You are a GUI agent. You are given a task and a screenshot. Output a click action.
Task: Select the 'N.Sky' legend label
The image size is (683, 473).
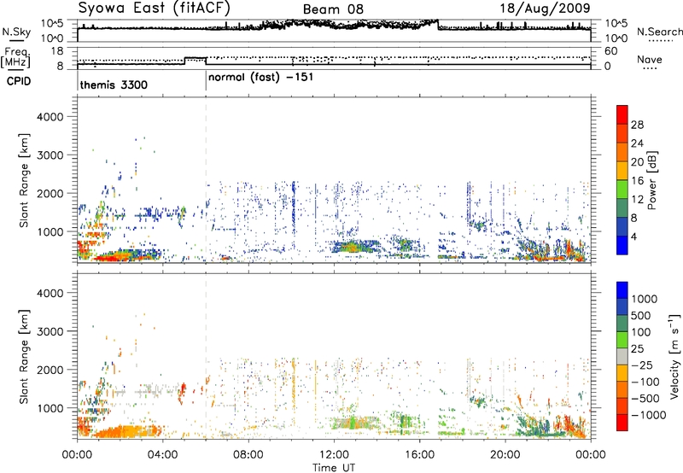coord(16,32)
